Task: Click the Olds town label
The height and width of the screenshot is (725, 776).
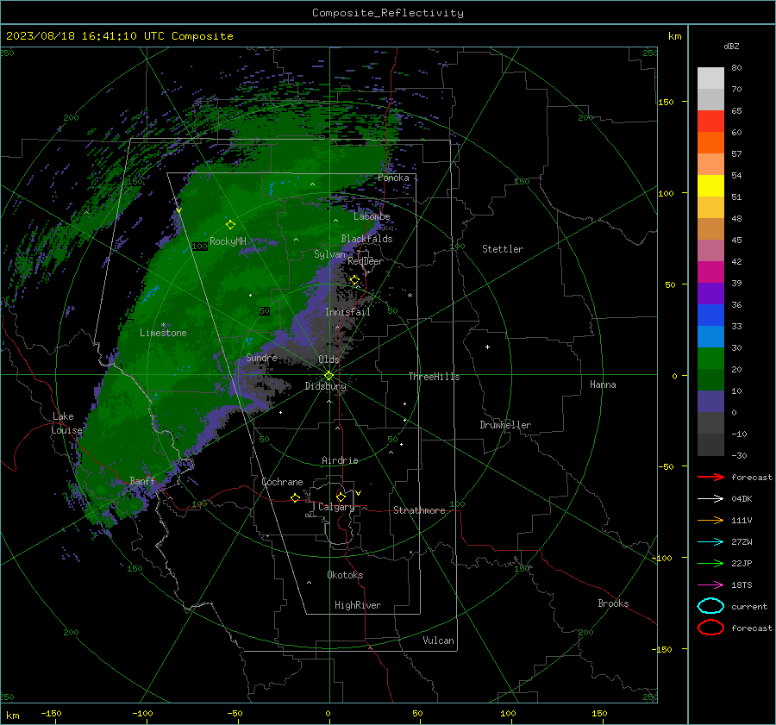Action: (x=329, y=359)
